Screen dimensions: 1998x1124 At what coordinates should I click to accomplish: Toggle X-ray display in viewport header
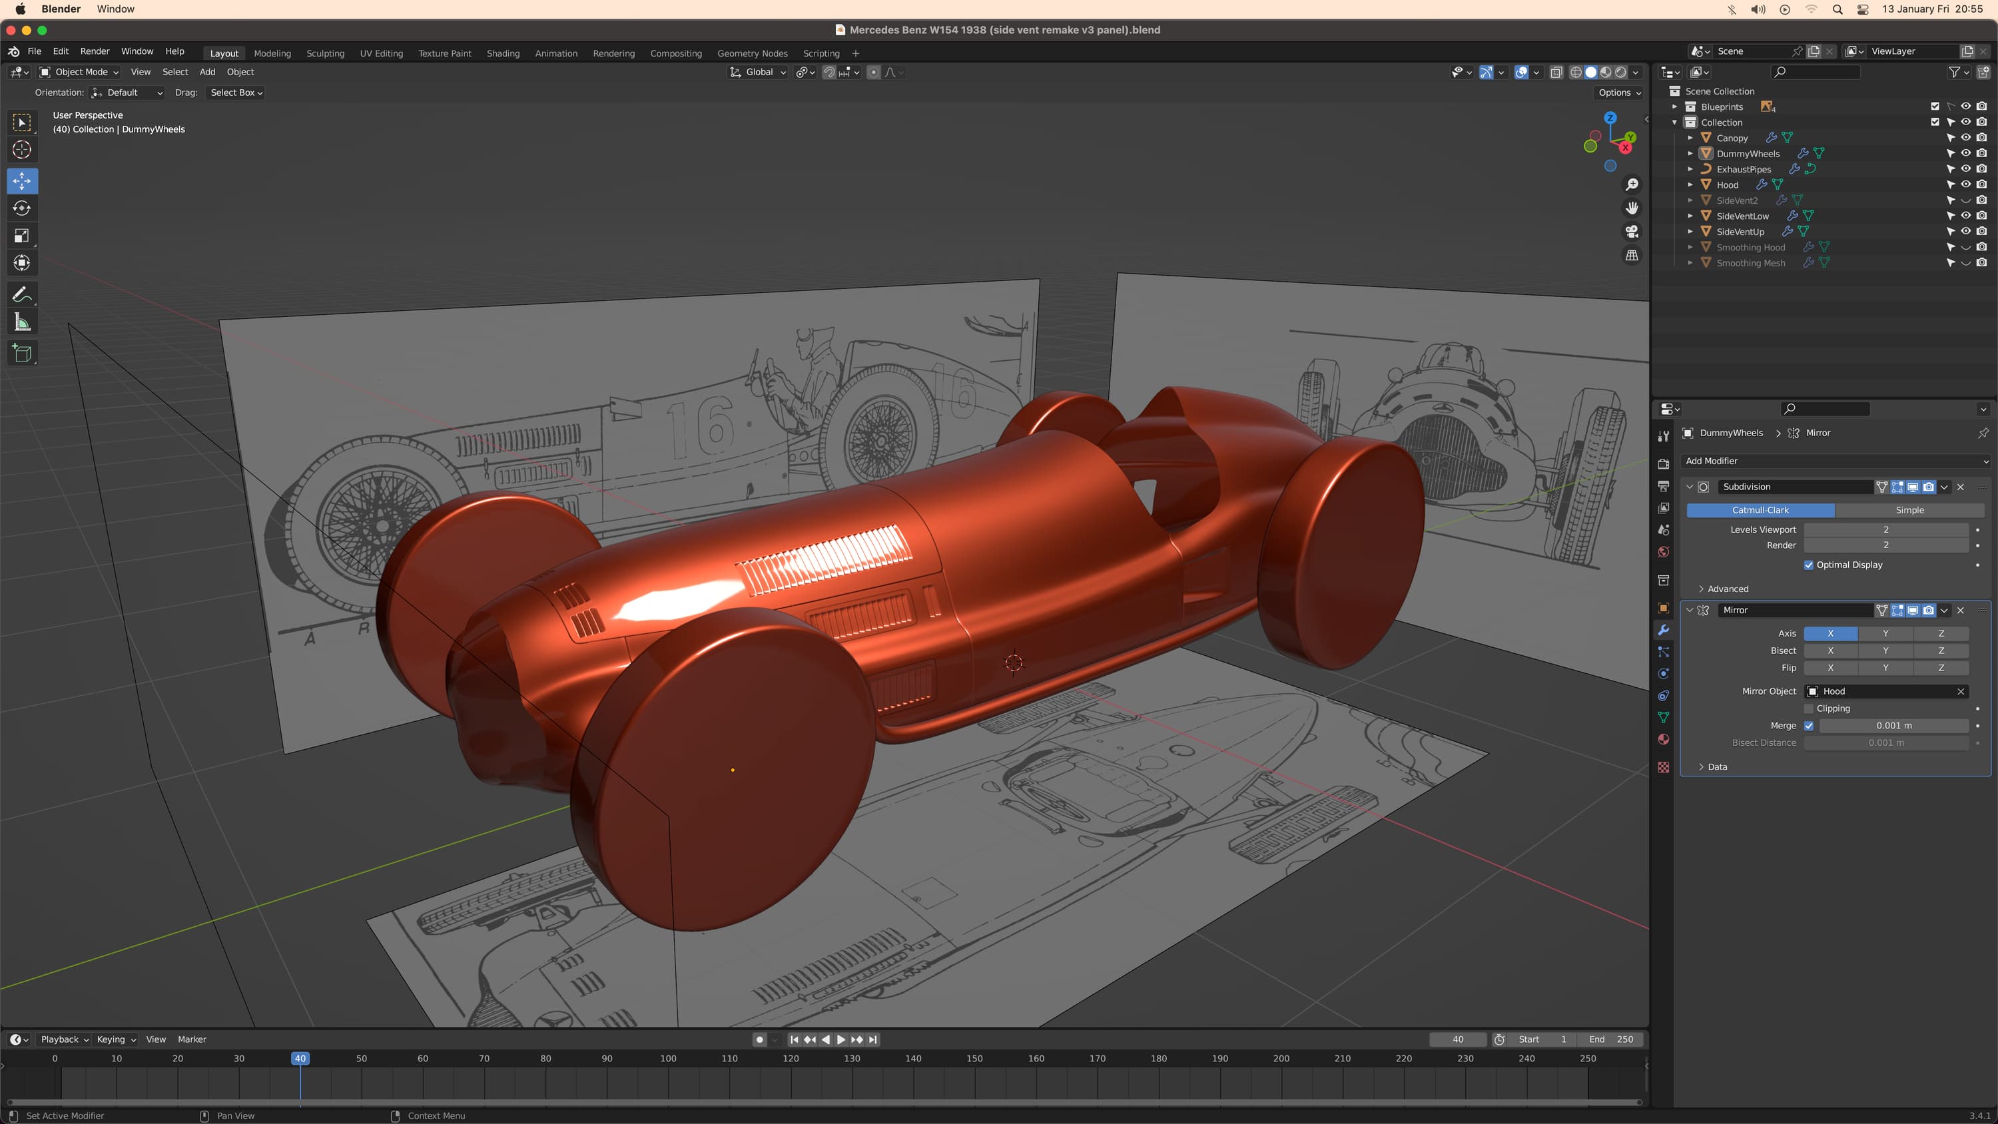1556,72
